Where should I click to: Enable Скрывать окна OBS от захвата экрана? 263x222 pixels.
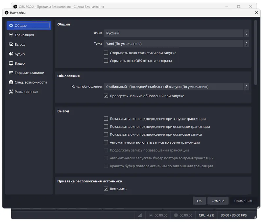(106, 61)
